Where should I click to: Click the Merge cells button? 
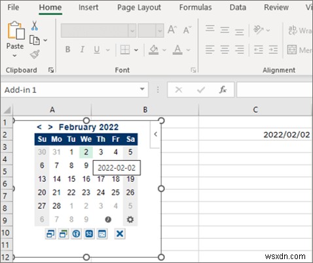299,50
